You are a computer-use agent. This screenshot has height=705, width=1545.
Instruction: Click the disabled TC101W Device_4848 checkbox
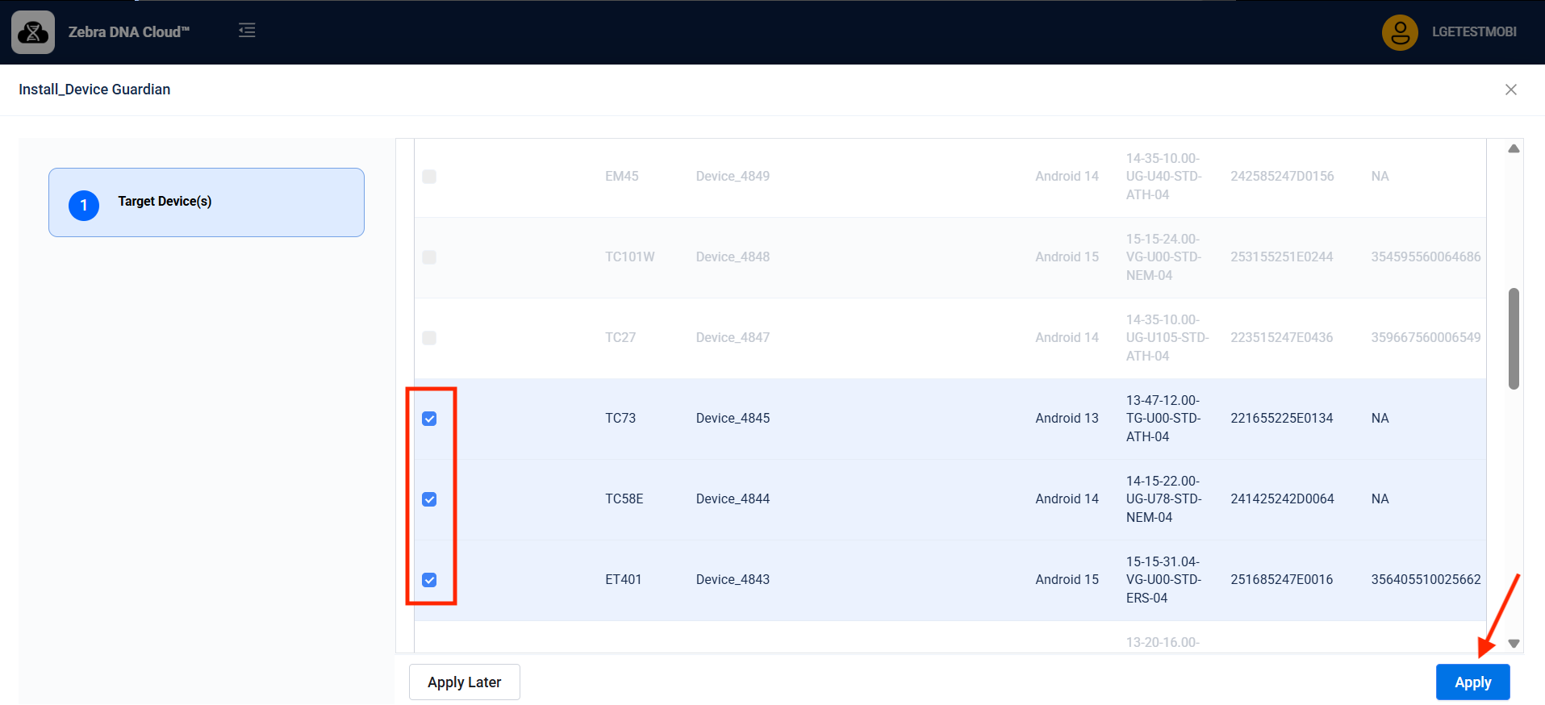[x=429, y=257]
